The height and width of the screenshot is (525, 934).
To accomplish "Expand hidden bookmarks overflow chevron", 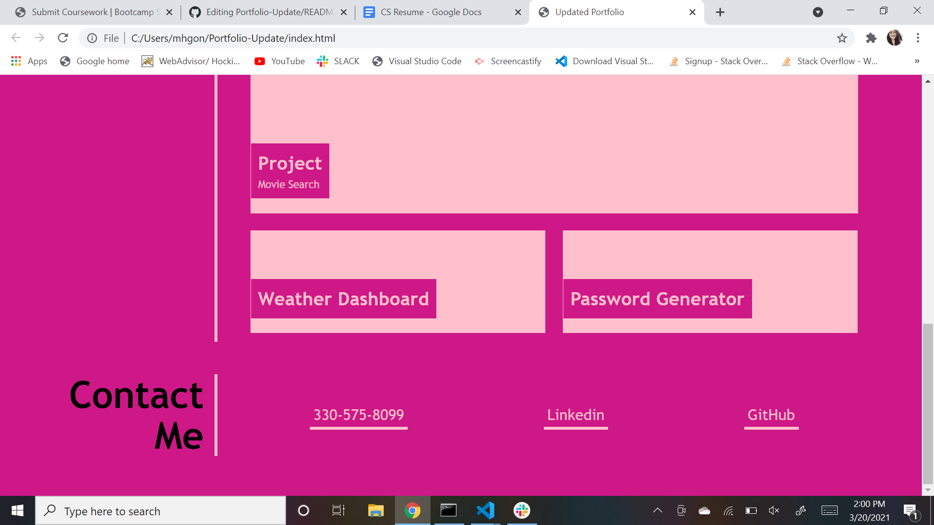I will point(917,61).
